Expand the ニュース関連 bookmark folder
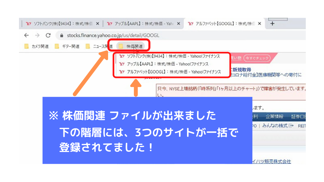Screen dimensions: 324x182 (99, 46)
